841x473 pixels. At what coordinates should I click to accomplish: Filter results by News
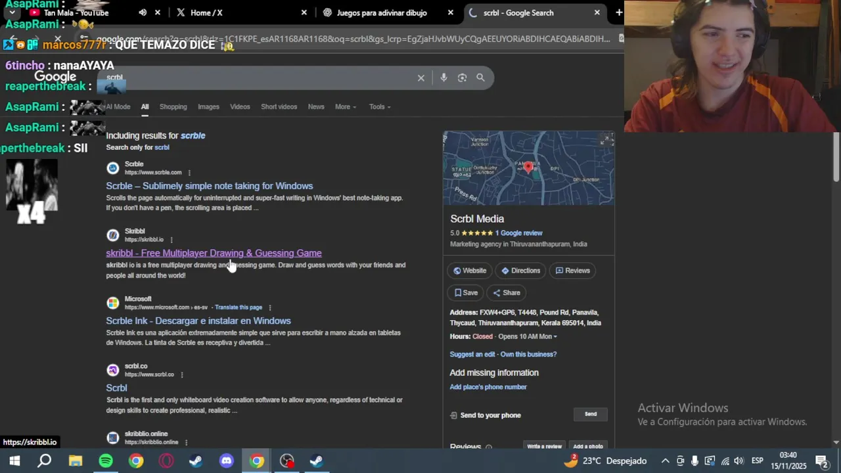point(316,107)
